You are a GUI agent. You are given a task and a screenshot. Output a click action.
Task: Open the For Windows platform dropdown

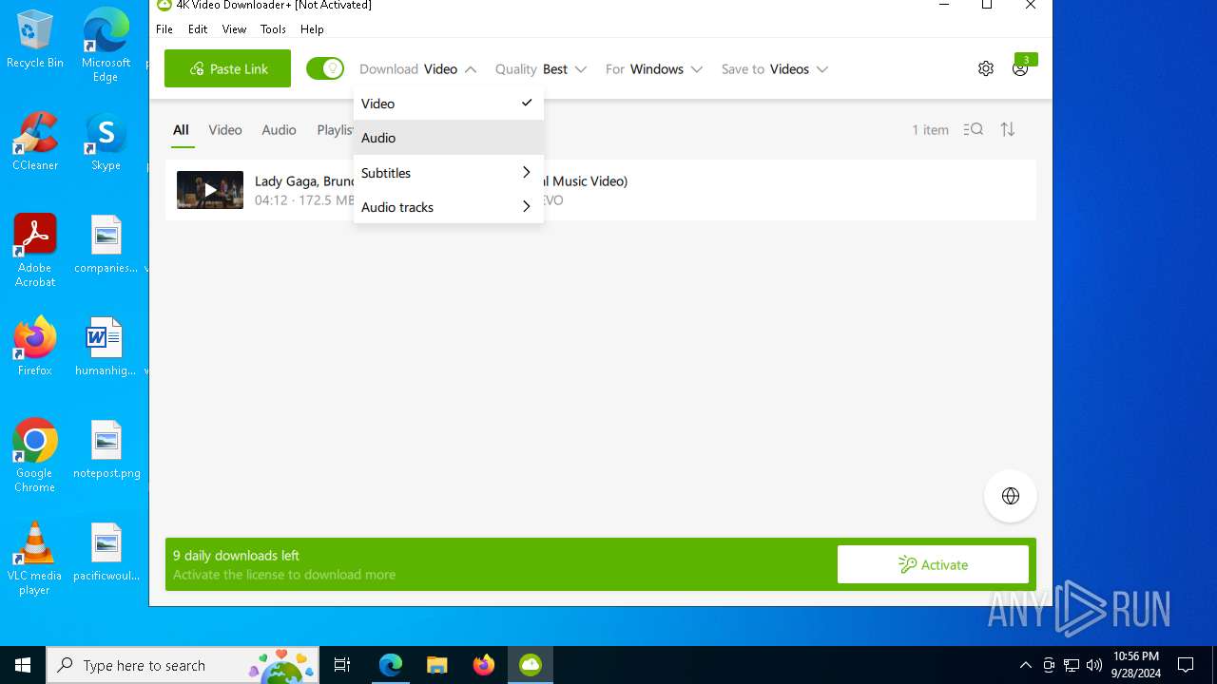point(654,69)
